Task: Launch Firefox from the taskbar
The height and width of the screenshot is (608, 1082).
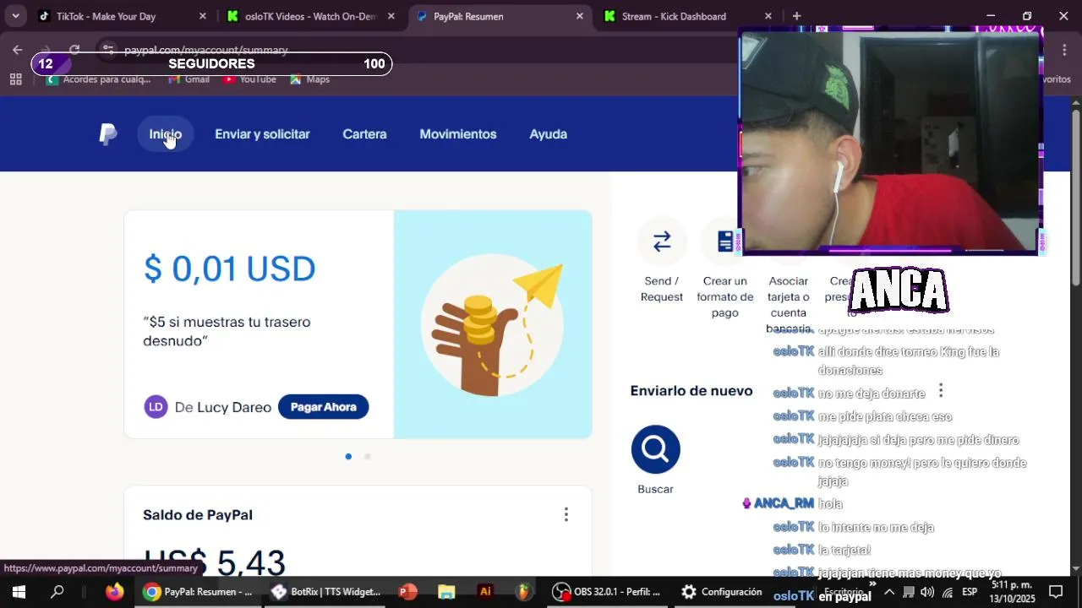Action: pos(114,592)
